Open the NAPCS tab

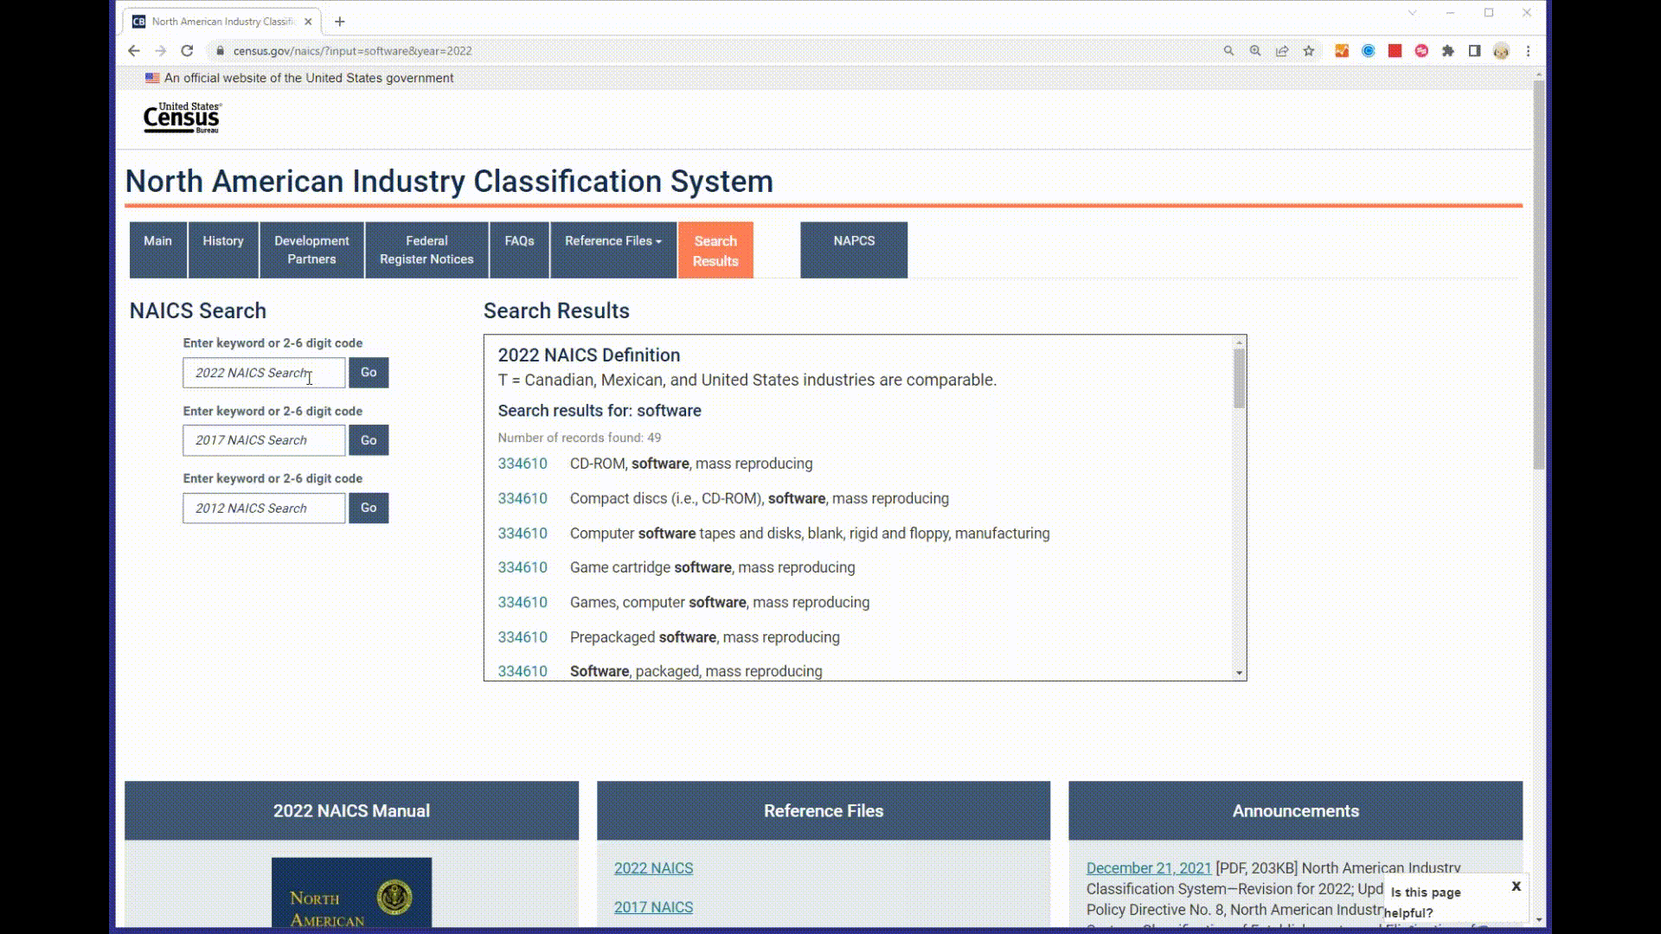[x=853, y=241]
